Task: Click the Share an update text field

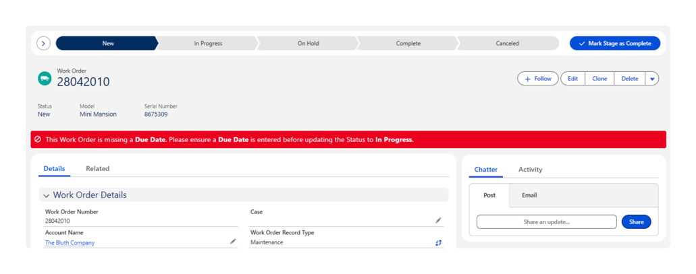Action: [x=546, y=221]
